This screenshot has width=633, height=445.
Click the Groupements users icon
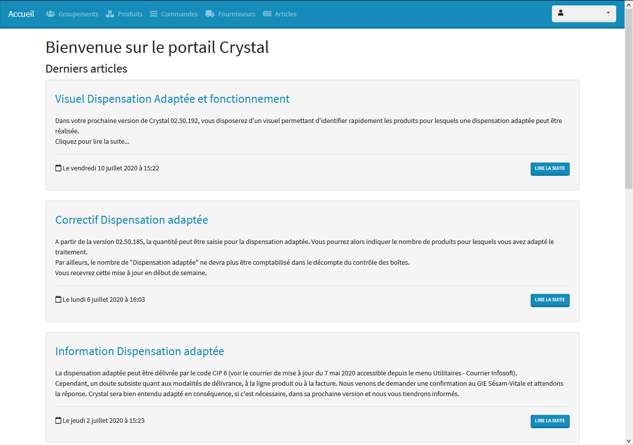pos(50,14)
